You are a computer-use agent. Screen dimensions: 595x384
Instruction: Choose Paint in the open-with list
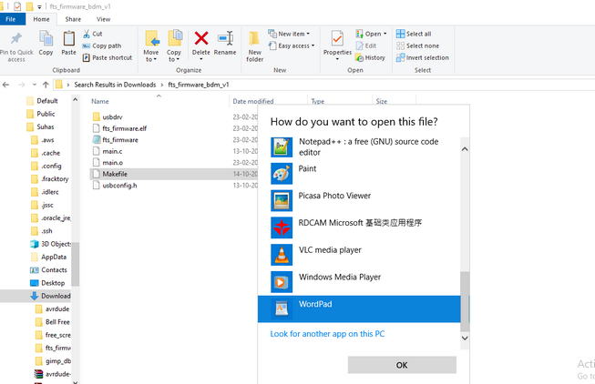(x=359, y=173)
